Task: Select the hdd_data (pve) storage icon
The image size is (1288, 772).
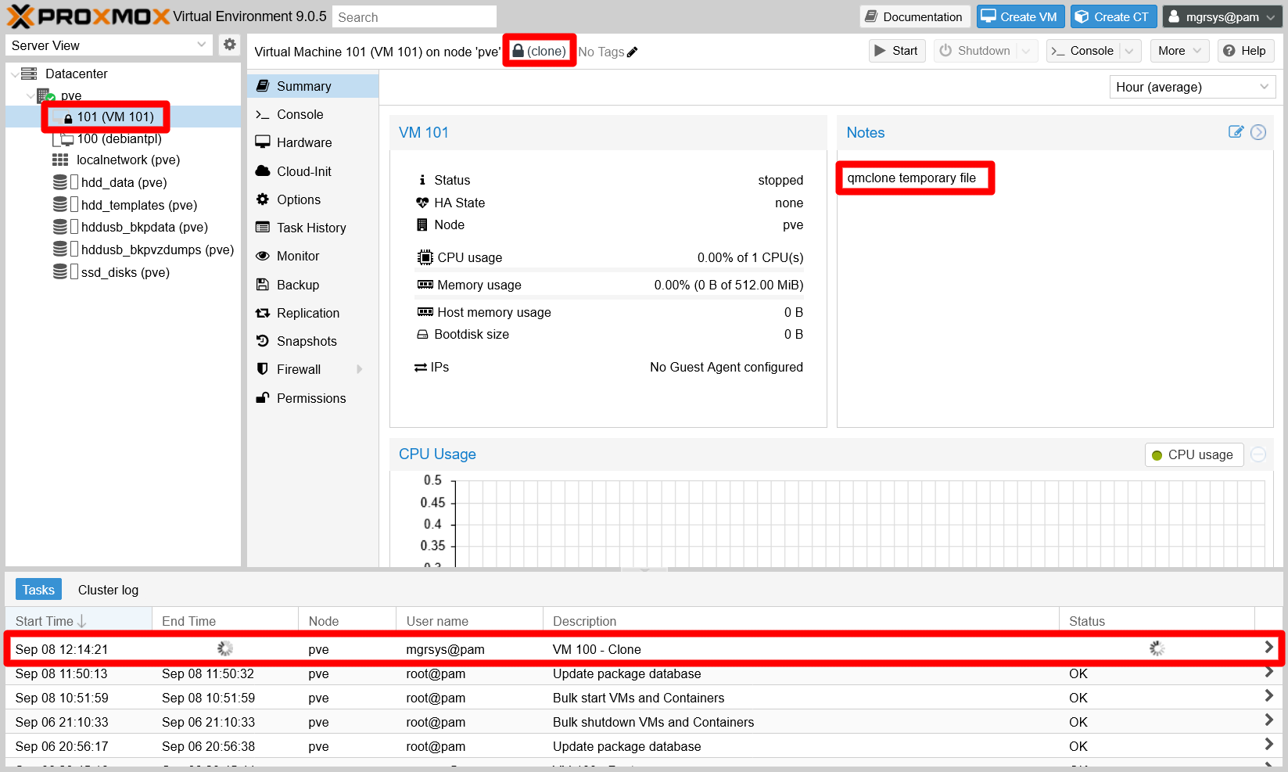Action: (x=60, y=182)
